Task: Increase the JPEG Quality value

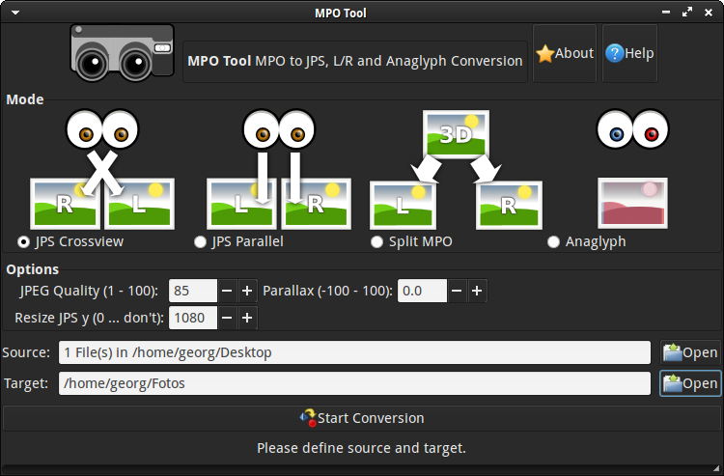Action: (247, 291)
